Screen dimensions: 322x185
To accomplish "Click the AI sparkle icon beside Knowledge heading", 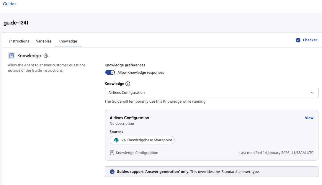I will [46, 55].
